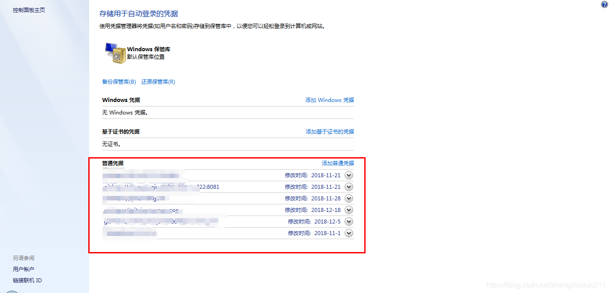Click 修改时间 2018-11-28 text
The width and height of the screenshot is (609, 293).
click(313, 199)
